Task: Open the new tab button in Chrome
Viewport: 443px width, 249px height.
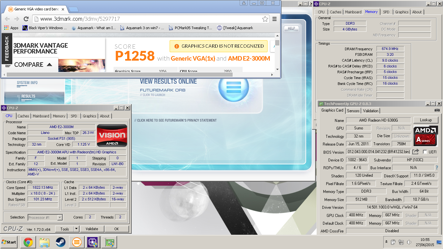Action: [x=74, y=9]
